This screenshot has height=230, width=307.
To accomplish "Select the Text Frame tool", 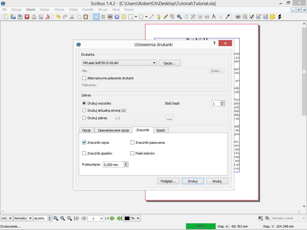I will 103,17.
